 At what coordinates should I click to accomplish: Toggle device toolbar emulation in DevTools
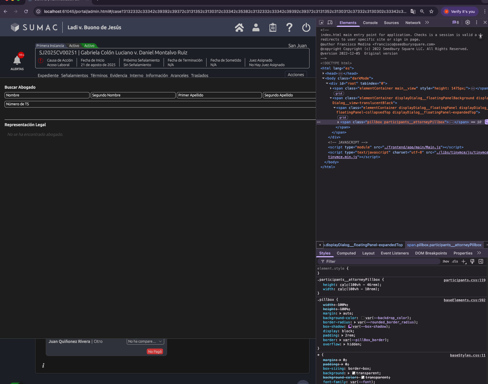330,23
